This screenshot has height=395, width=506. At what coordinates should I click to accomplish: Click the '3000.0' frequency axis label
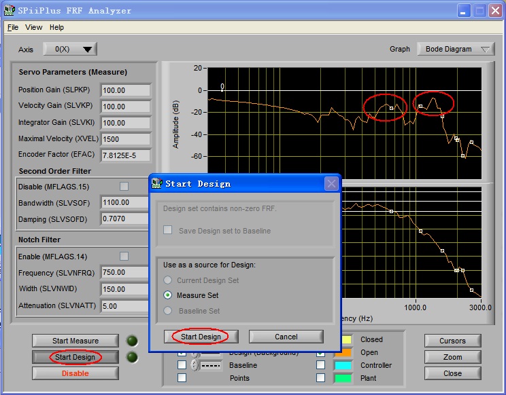click(480, 307)
